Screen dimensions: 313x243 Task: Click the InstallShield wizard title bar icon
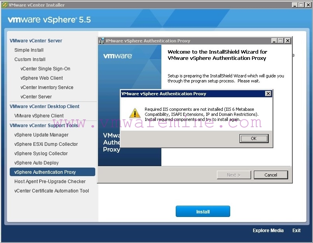[x=102, y=41]
